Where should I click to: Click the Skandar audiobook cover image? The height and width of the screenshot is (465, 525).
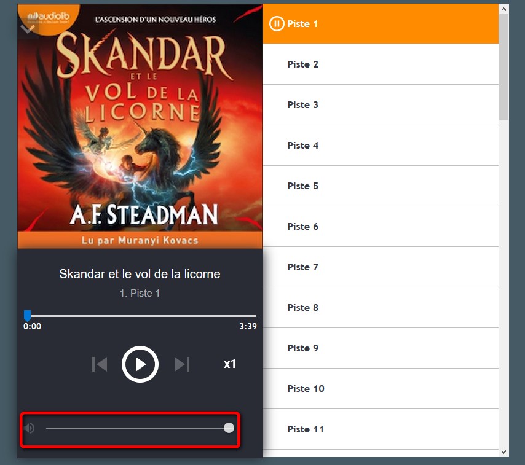(x=140, y=126)
